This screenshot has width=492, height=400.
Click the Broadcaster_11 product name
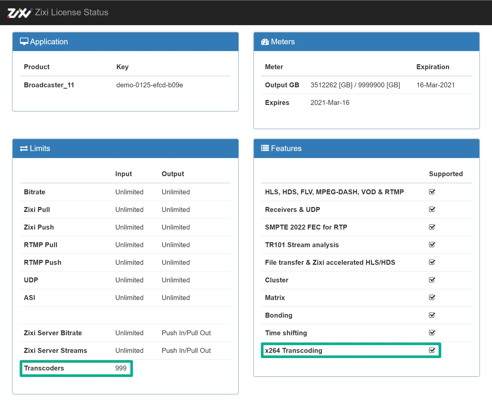49,85
